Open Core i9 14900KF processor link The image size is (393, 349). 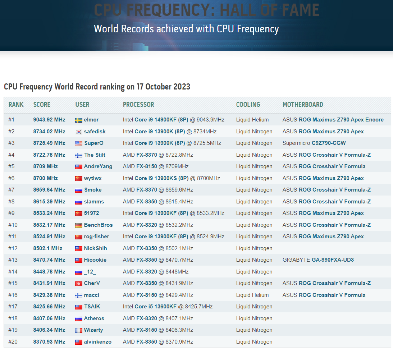tap(161, 120)
